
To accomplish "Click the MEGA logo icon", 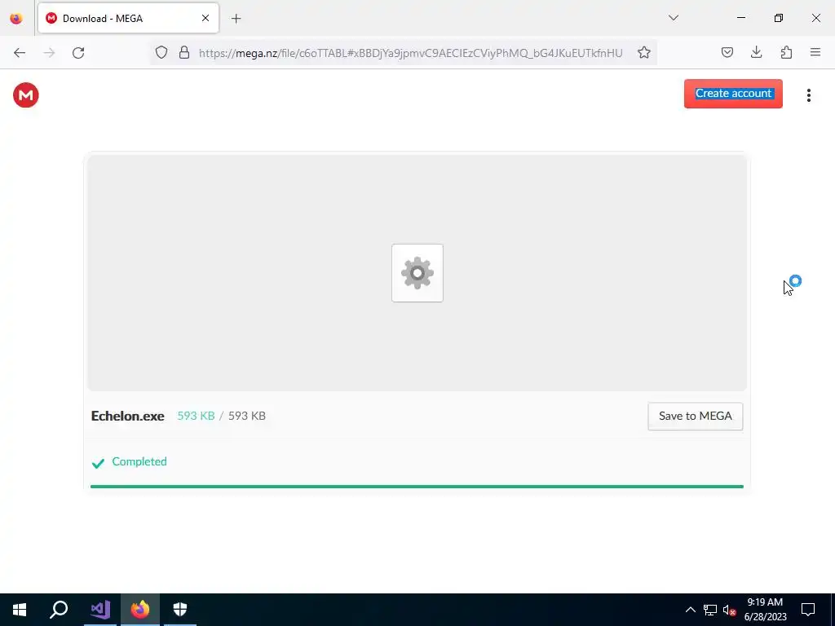I will (25, 95).
